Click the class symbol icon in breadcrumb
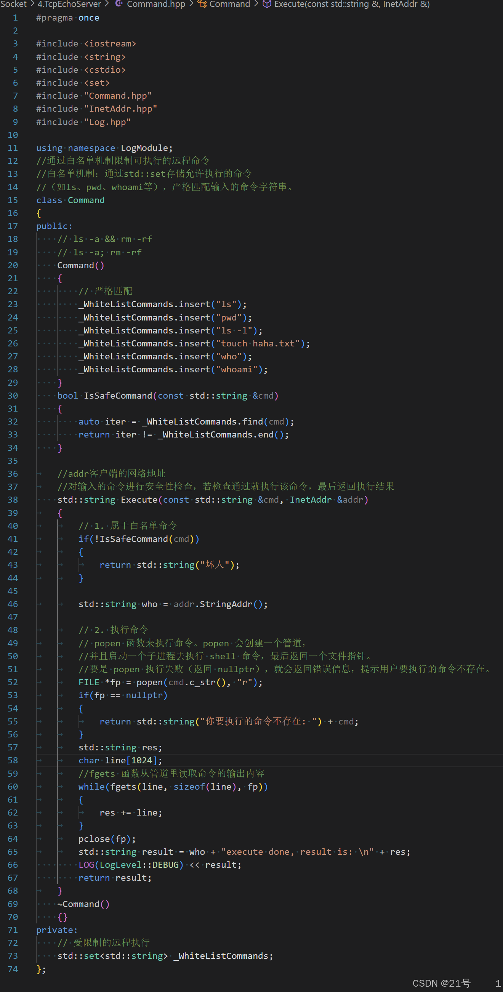The width and height of the screenshot is (503, 992). pos(202,4)
